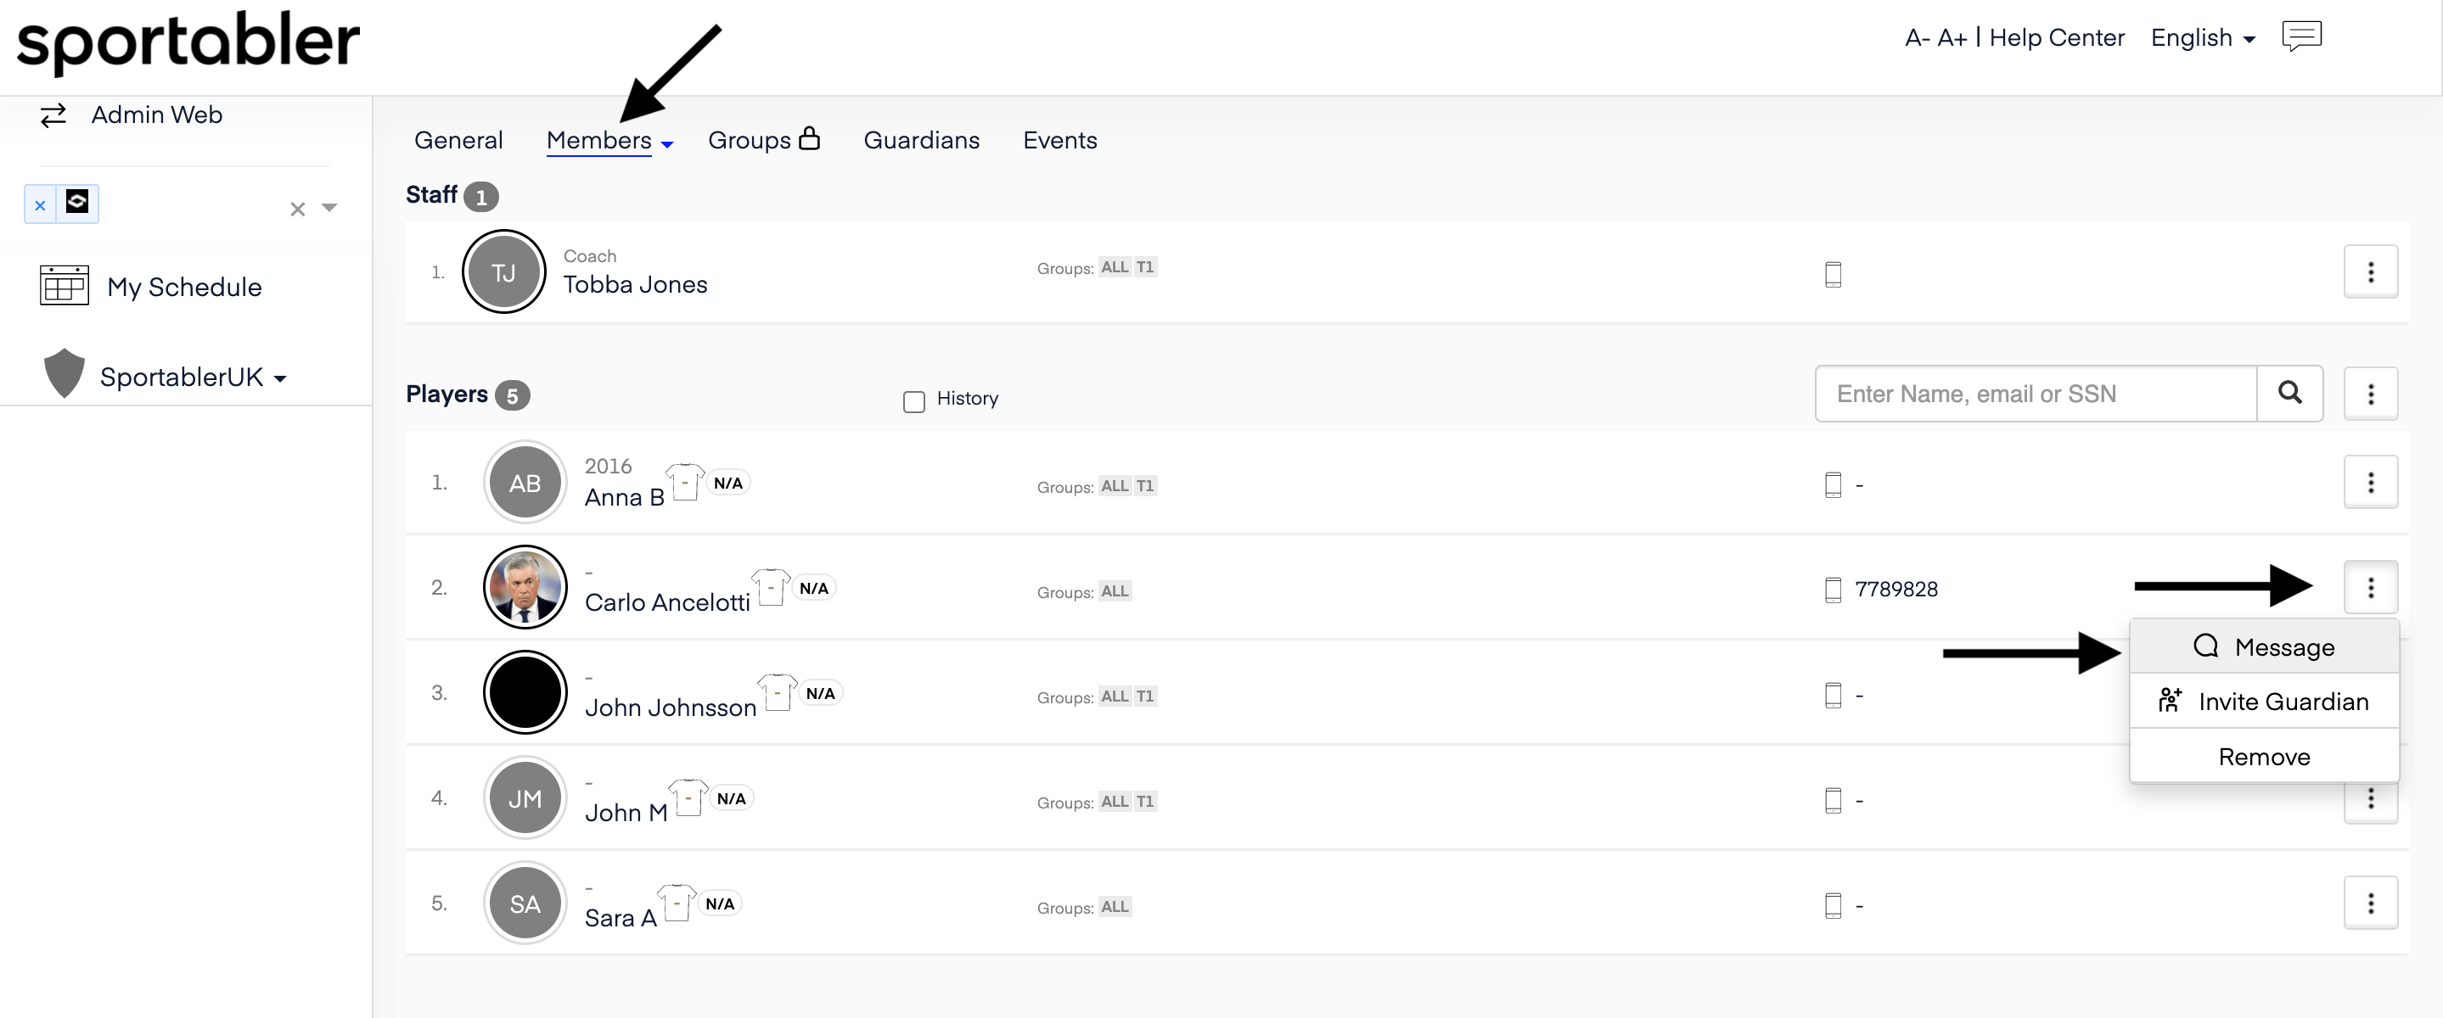This screenshot has width=2443, height=1018.
Task: Enable the History checkbox
Action: point(913,402)
